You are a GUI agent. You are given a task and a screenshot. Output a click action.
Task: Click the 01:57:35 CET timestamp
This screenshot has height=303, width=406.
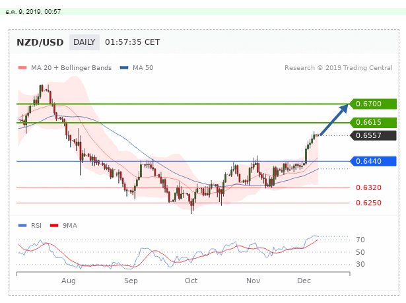[x=132, y=42]
